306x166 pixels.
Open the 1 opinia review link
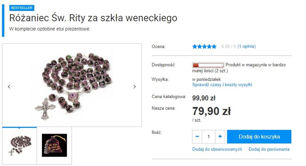tap(247, 46)
